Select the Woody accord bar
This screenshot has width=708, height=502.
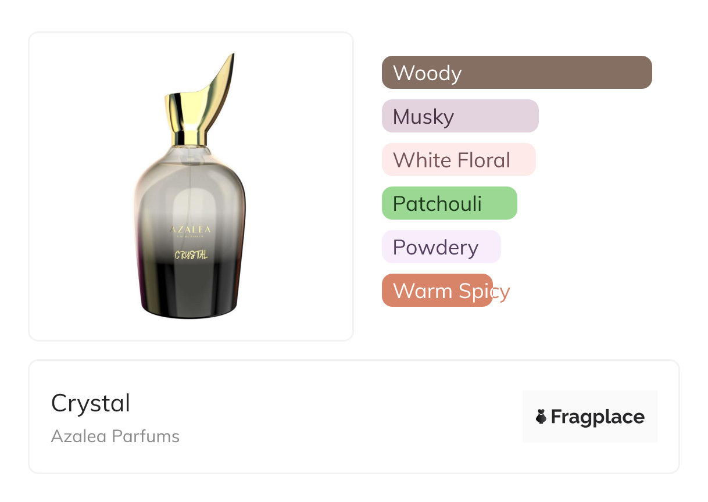pos(516,73)
